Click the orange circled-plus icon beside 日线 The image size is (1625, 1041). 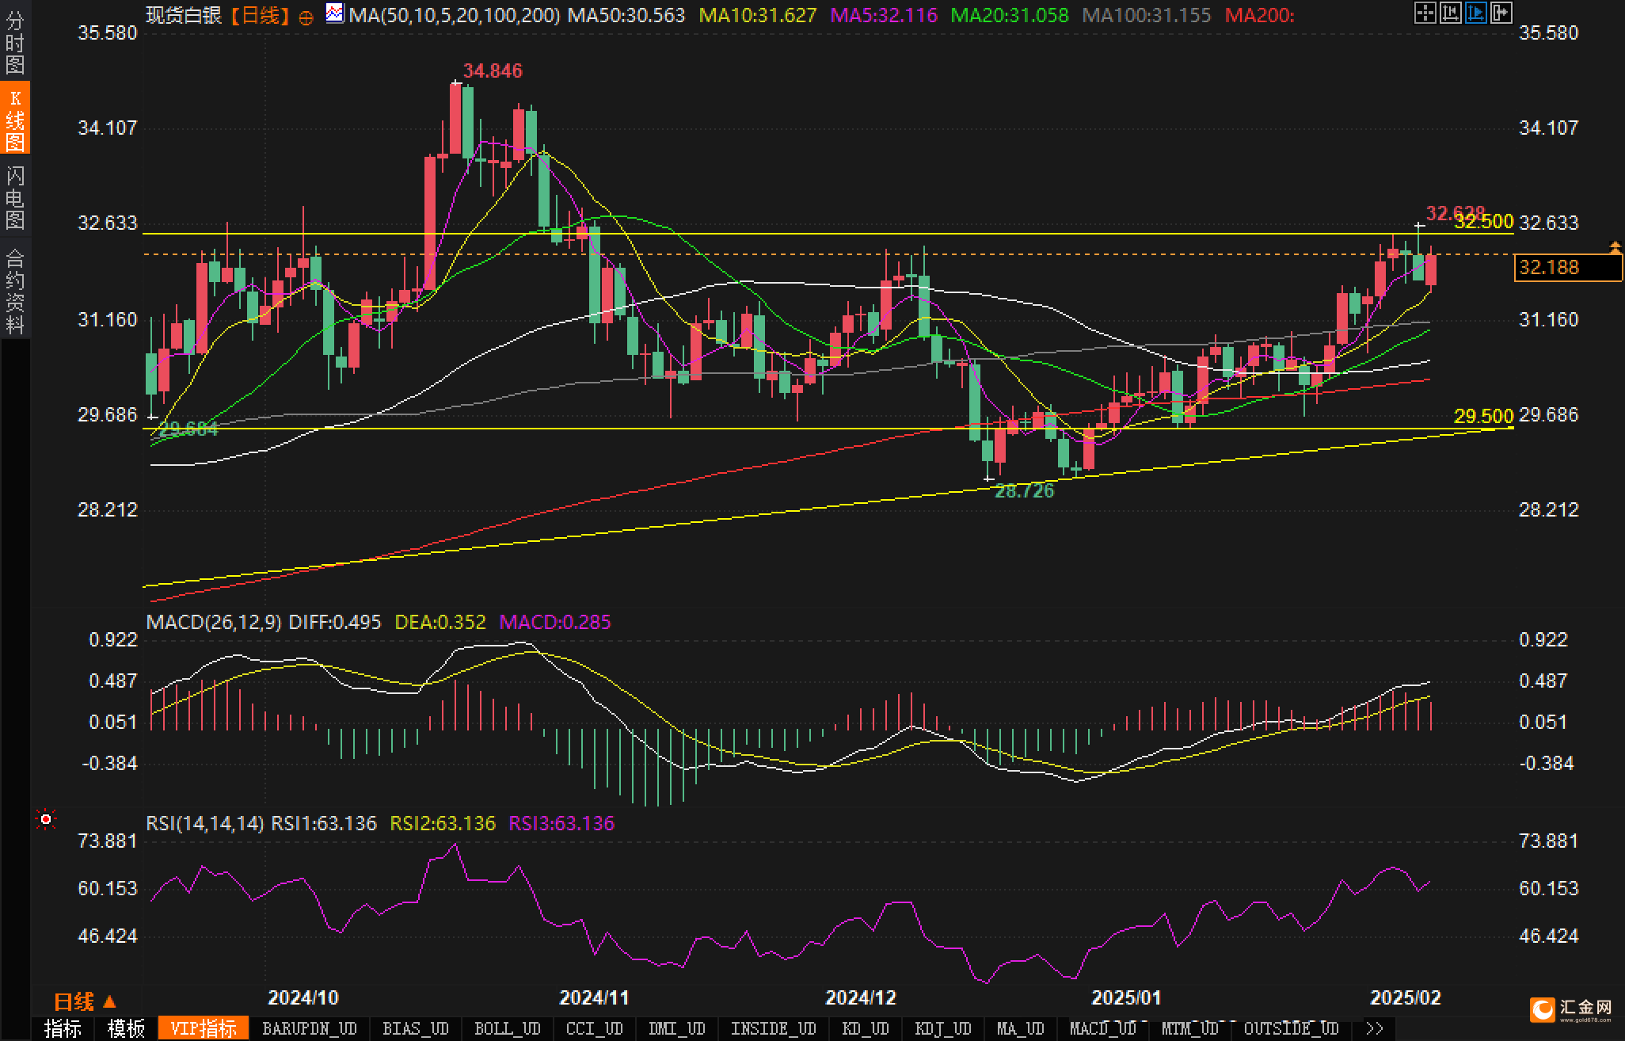click(x=306, y=17)
